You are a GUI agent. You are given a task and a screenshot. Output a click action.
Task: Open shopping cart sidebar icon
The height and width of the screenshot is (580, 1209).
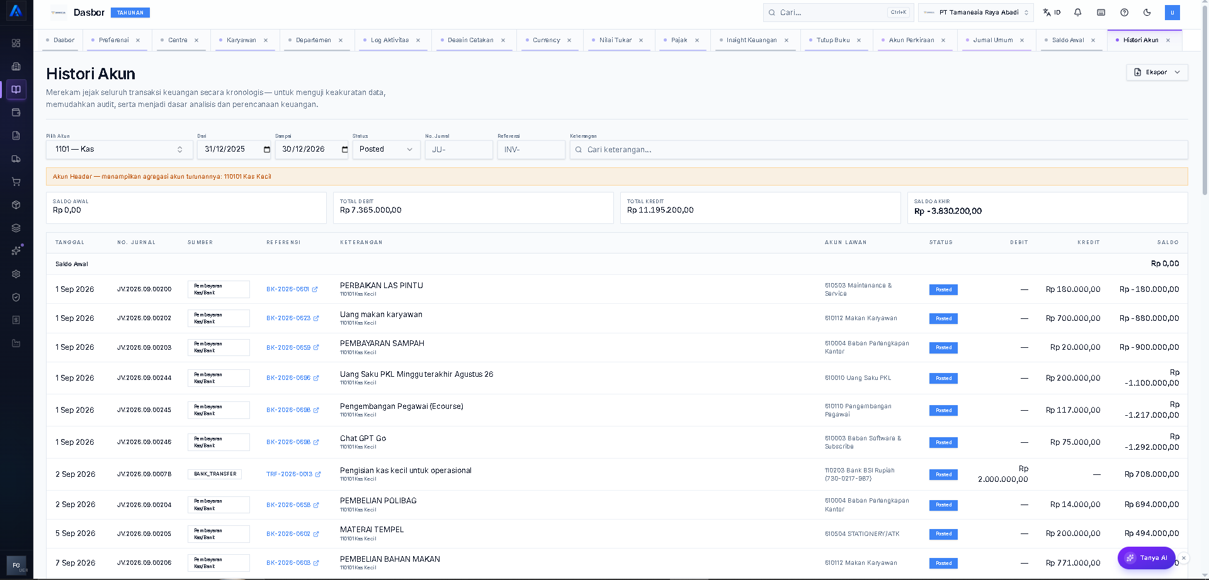tap(16, 182)
